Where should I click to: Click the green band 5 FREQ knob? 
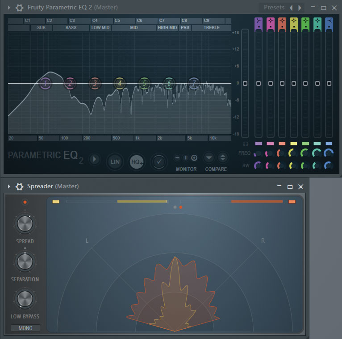pyautogui.click(x=305, y=153)
